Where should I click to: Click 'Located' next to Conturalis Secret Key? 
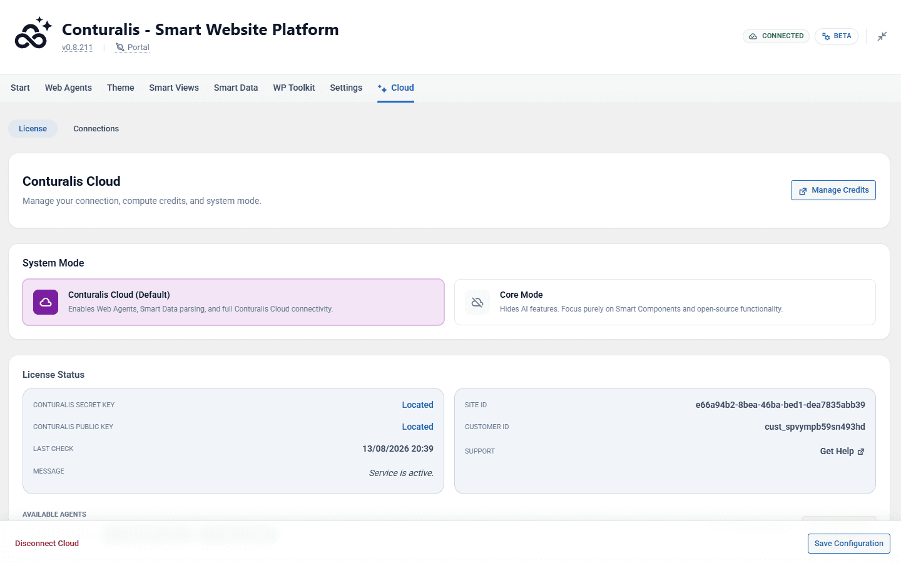(417, 405)
